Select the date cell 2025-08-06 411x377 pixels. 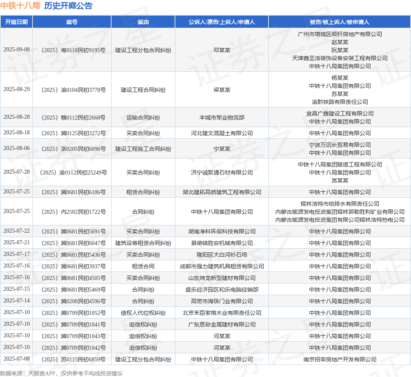click(x=16, y=148)
